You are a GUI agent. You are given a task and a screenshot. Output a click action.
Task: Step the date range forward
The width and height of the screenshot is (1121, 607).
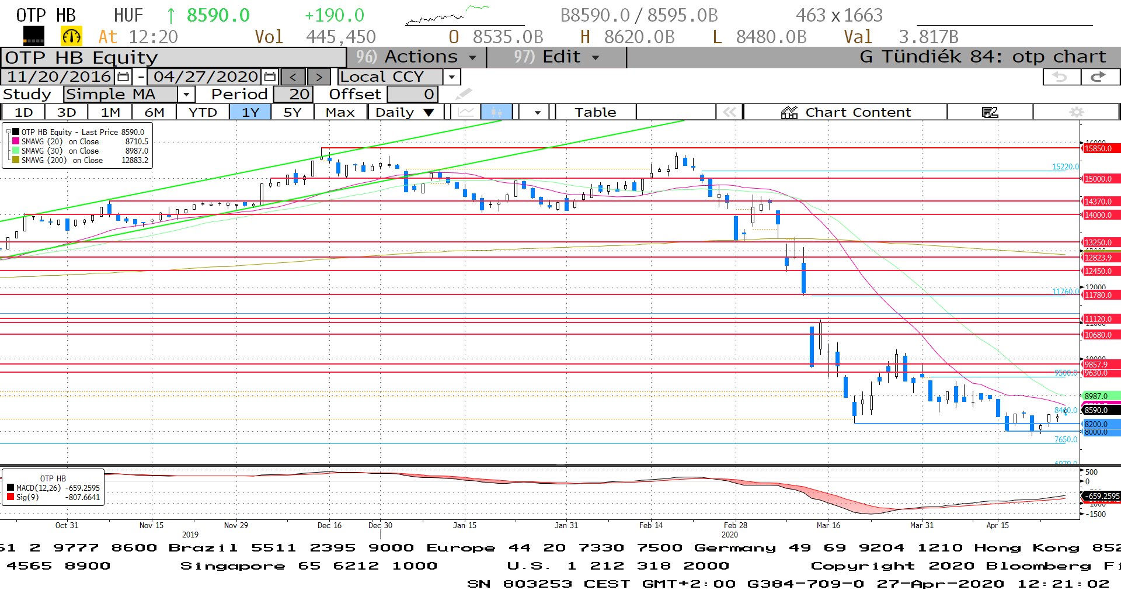pyautogui.click(x=319, y=77)
